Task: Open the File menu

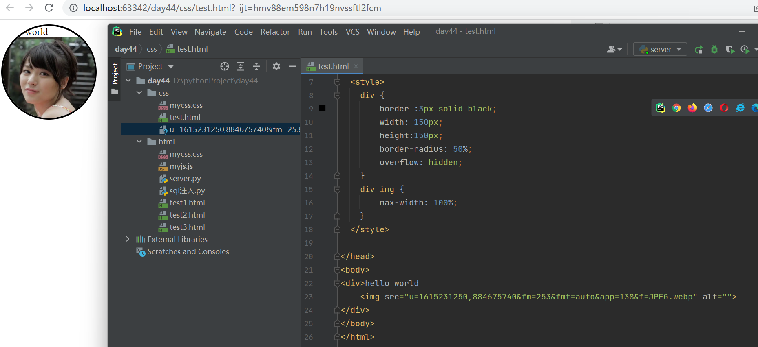Action: 135,32
